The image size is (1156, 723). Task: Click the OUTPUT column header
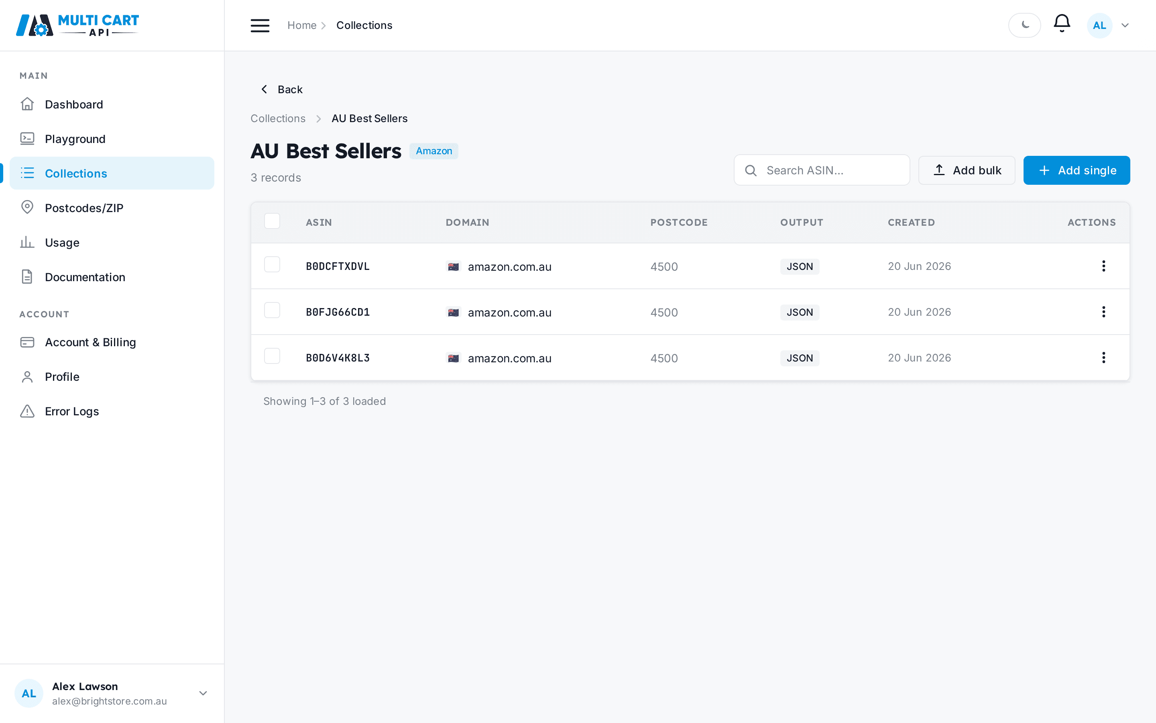tap(802, 223)
